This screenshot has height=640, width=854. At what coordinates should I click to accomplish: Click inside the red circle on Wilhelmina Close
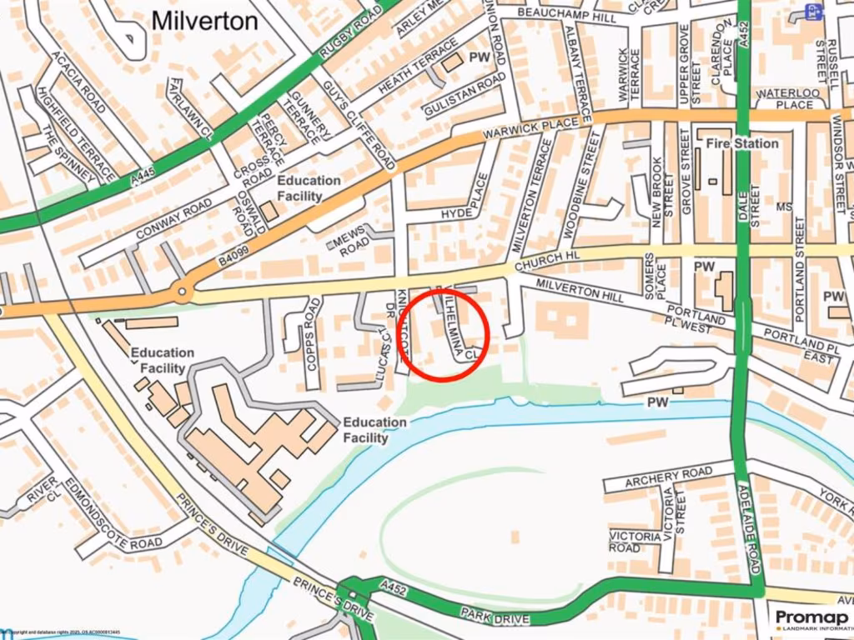pyautogui.click(x=442, y=335)
